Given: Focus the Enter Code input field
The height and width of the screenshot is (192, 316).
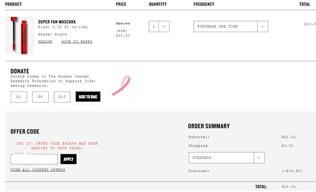Looking at the screenshot, I should (34, 159).
